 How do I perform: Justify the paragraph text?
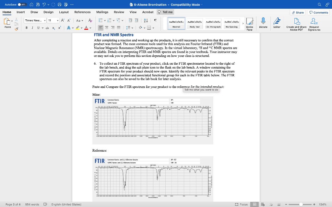[x=119, y=28]
